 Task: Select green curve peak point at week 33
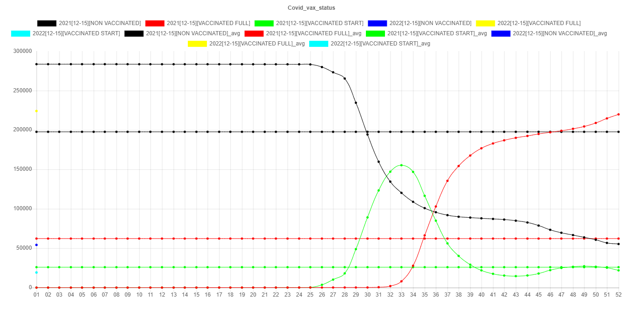click(401, 165)
